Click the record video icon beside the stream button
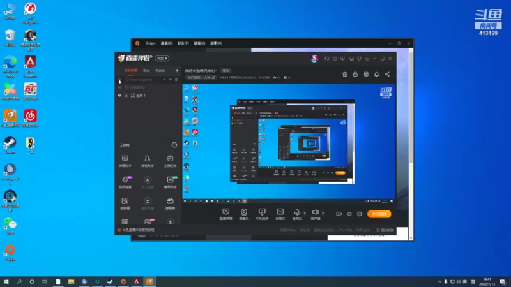The image size is (511, 287). [339, 214]
